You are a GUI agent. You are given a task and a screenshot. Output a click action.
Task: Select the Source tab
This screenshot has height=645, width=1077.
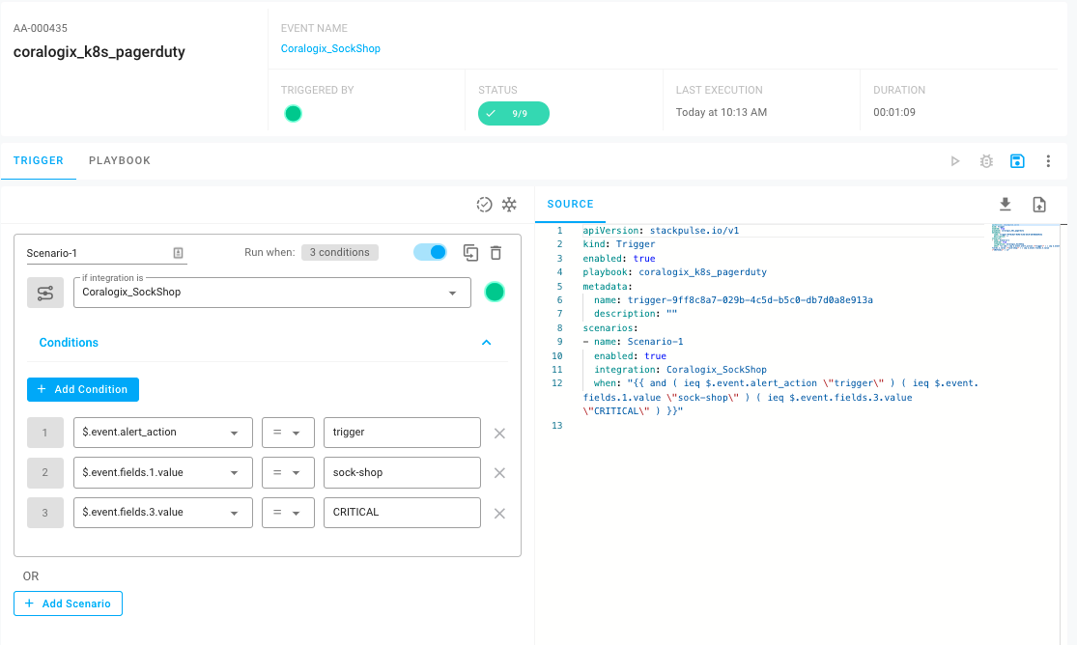tap(570, 204)
